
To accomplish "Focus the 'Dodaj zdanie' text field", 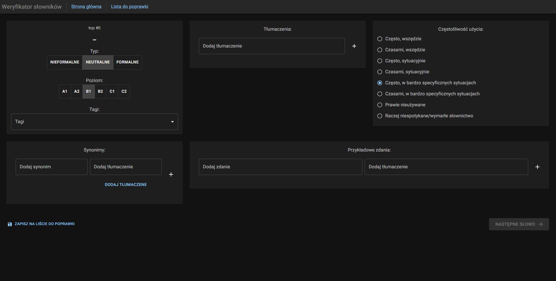I will coord(280,167).
